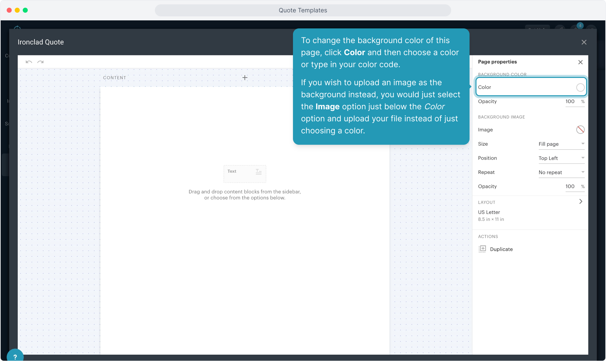606x361 pixels.
Task: Click the Image row label
Action: (x=485, y=130)
